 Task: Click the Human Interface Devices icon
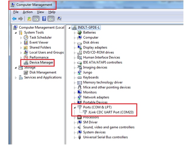tap(79, 58)
